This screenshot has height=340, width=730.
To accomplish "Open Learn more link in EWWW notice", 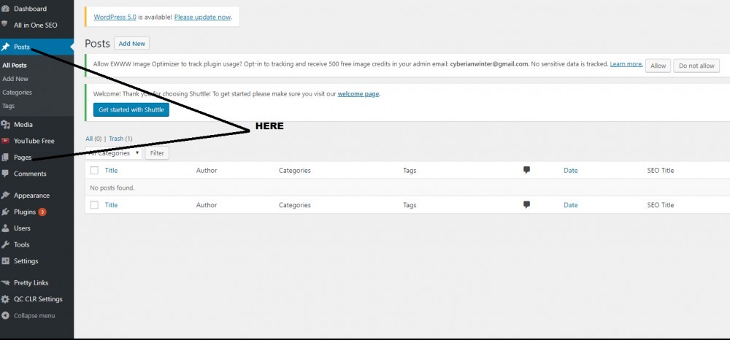I will (626, 63).
